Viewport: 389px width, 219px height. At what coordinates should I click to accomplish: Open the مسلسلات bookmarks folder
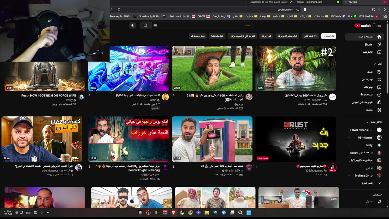(x=321, y=16)
